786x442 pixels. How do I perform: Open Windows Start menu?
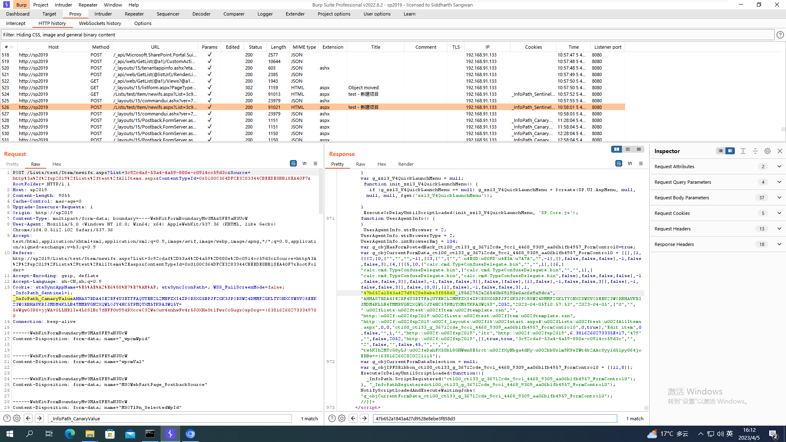pos(10,434)
